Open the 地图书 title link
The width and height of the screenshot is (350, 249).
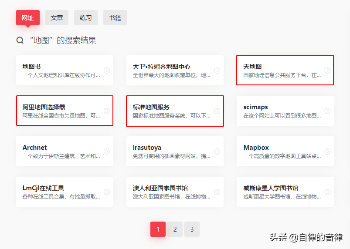pyautogui.click(x=32, y=67)
